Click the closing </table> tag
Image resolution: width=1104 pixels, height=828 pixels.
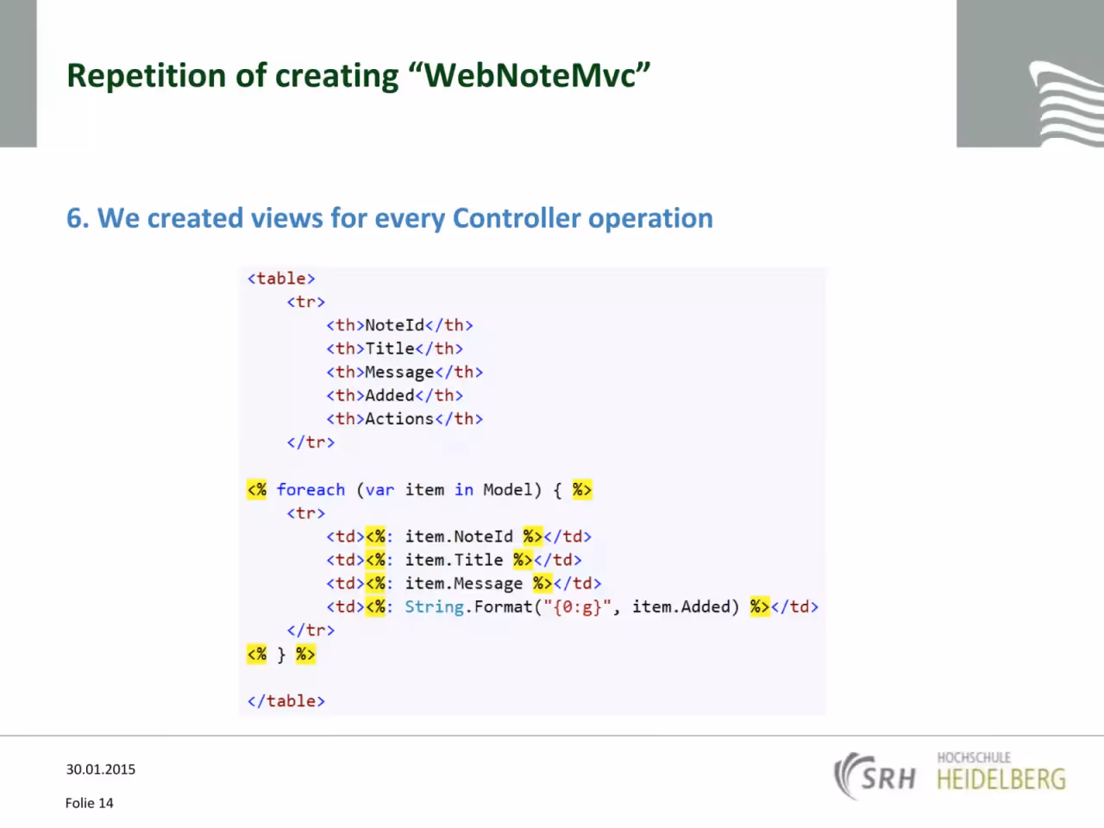[x=286, y=700]
